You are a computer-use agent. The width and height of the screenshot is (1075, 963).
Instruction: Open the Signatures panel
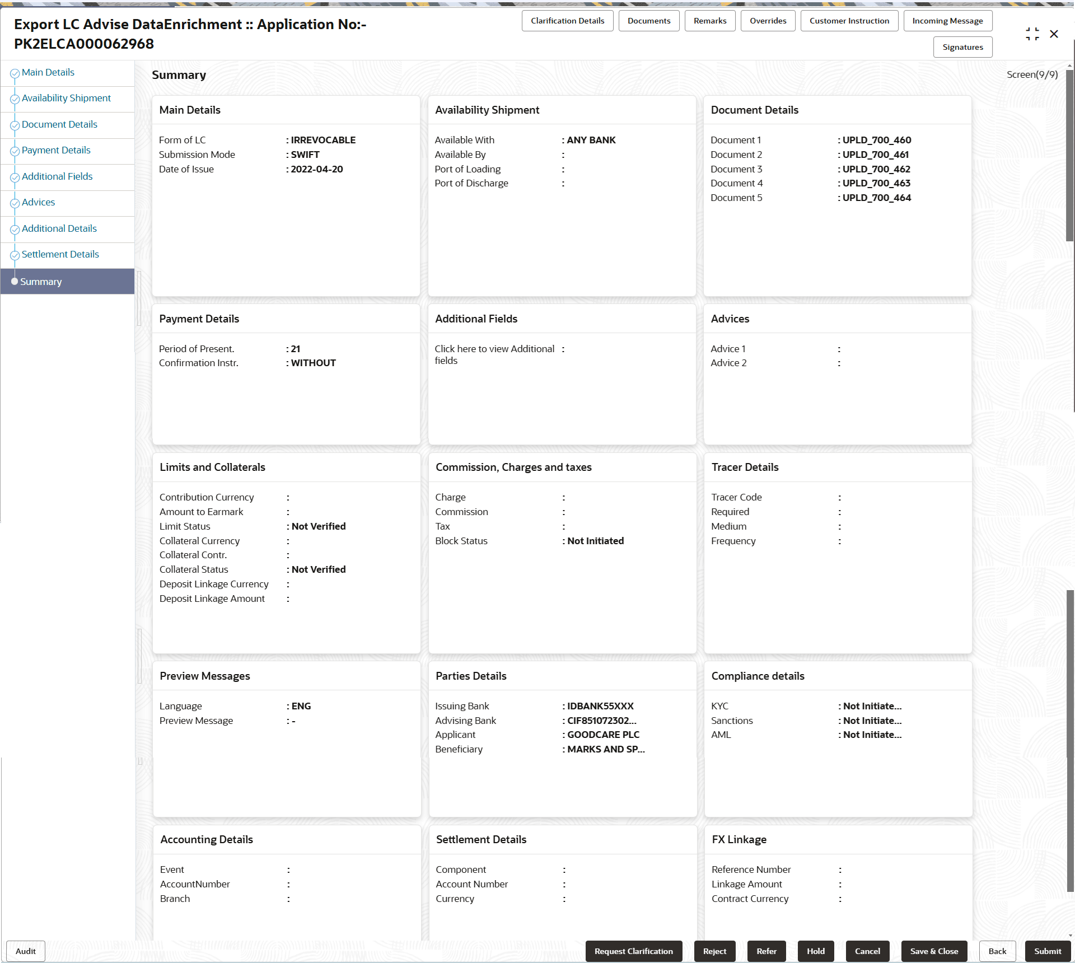coord(962,47)
